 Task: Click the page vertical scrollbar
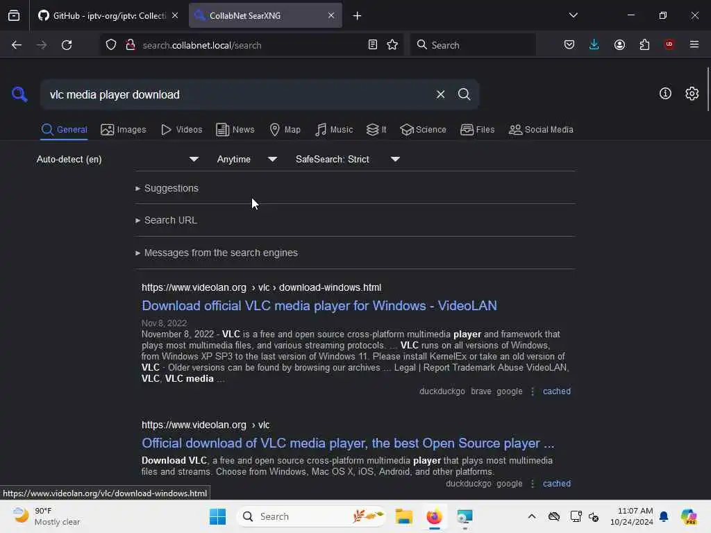708,90
